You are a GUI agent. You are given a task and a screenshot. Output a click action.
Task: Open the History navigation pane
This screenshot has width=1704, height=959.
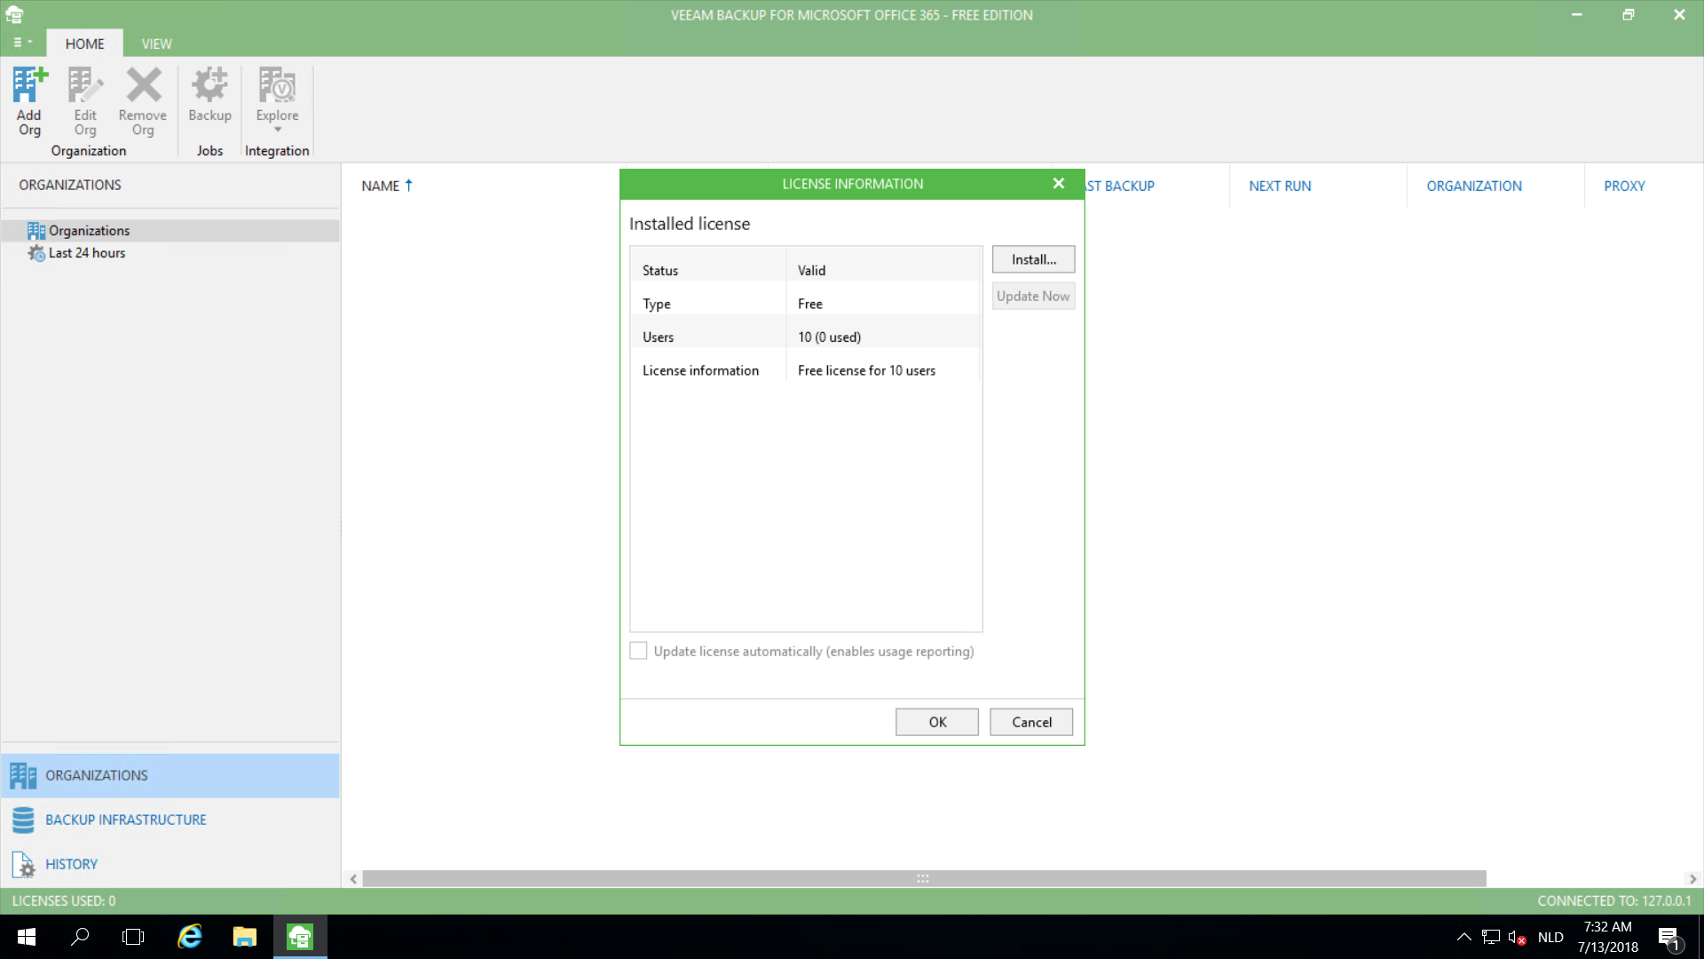[71, 864]
